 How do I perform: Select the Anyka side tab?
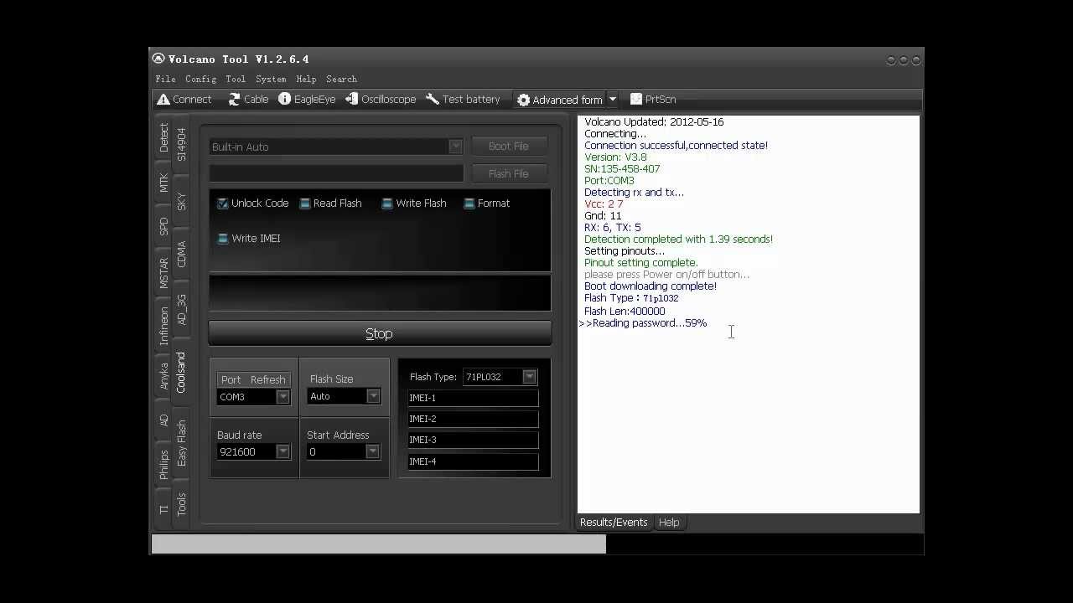(163, 376)
